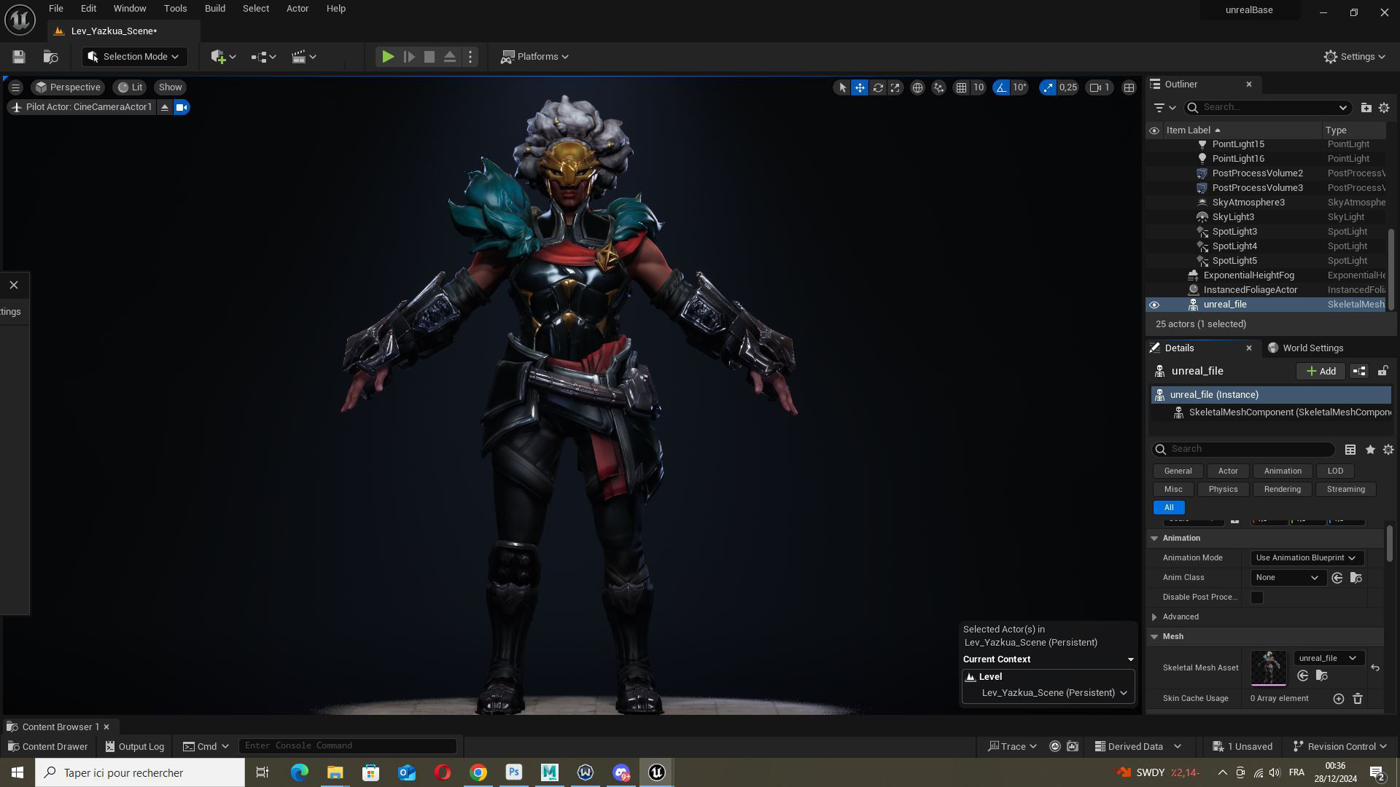The height and width of the screenshot is (787, 1400).
Task: Filter details by the Rendering category
Action: tap(1282, 490)
